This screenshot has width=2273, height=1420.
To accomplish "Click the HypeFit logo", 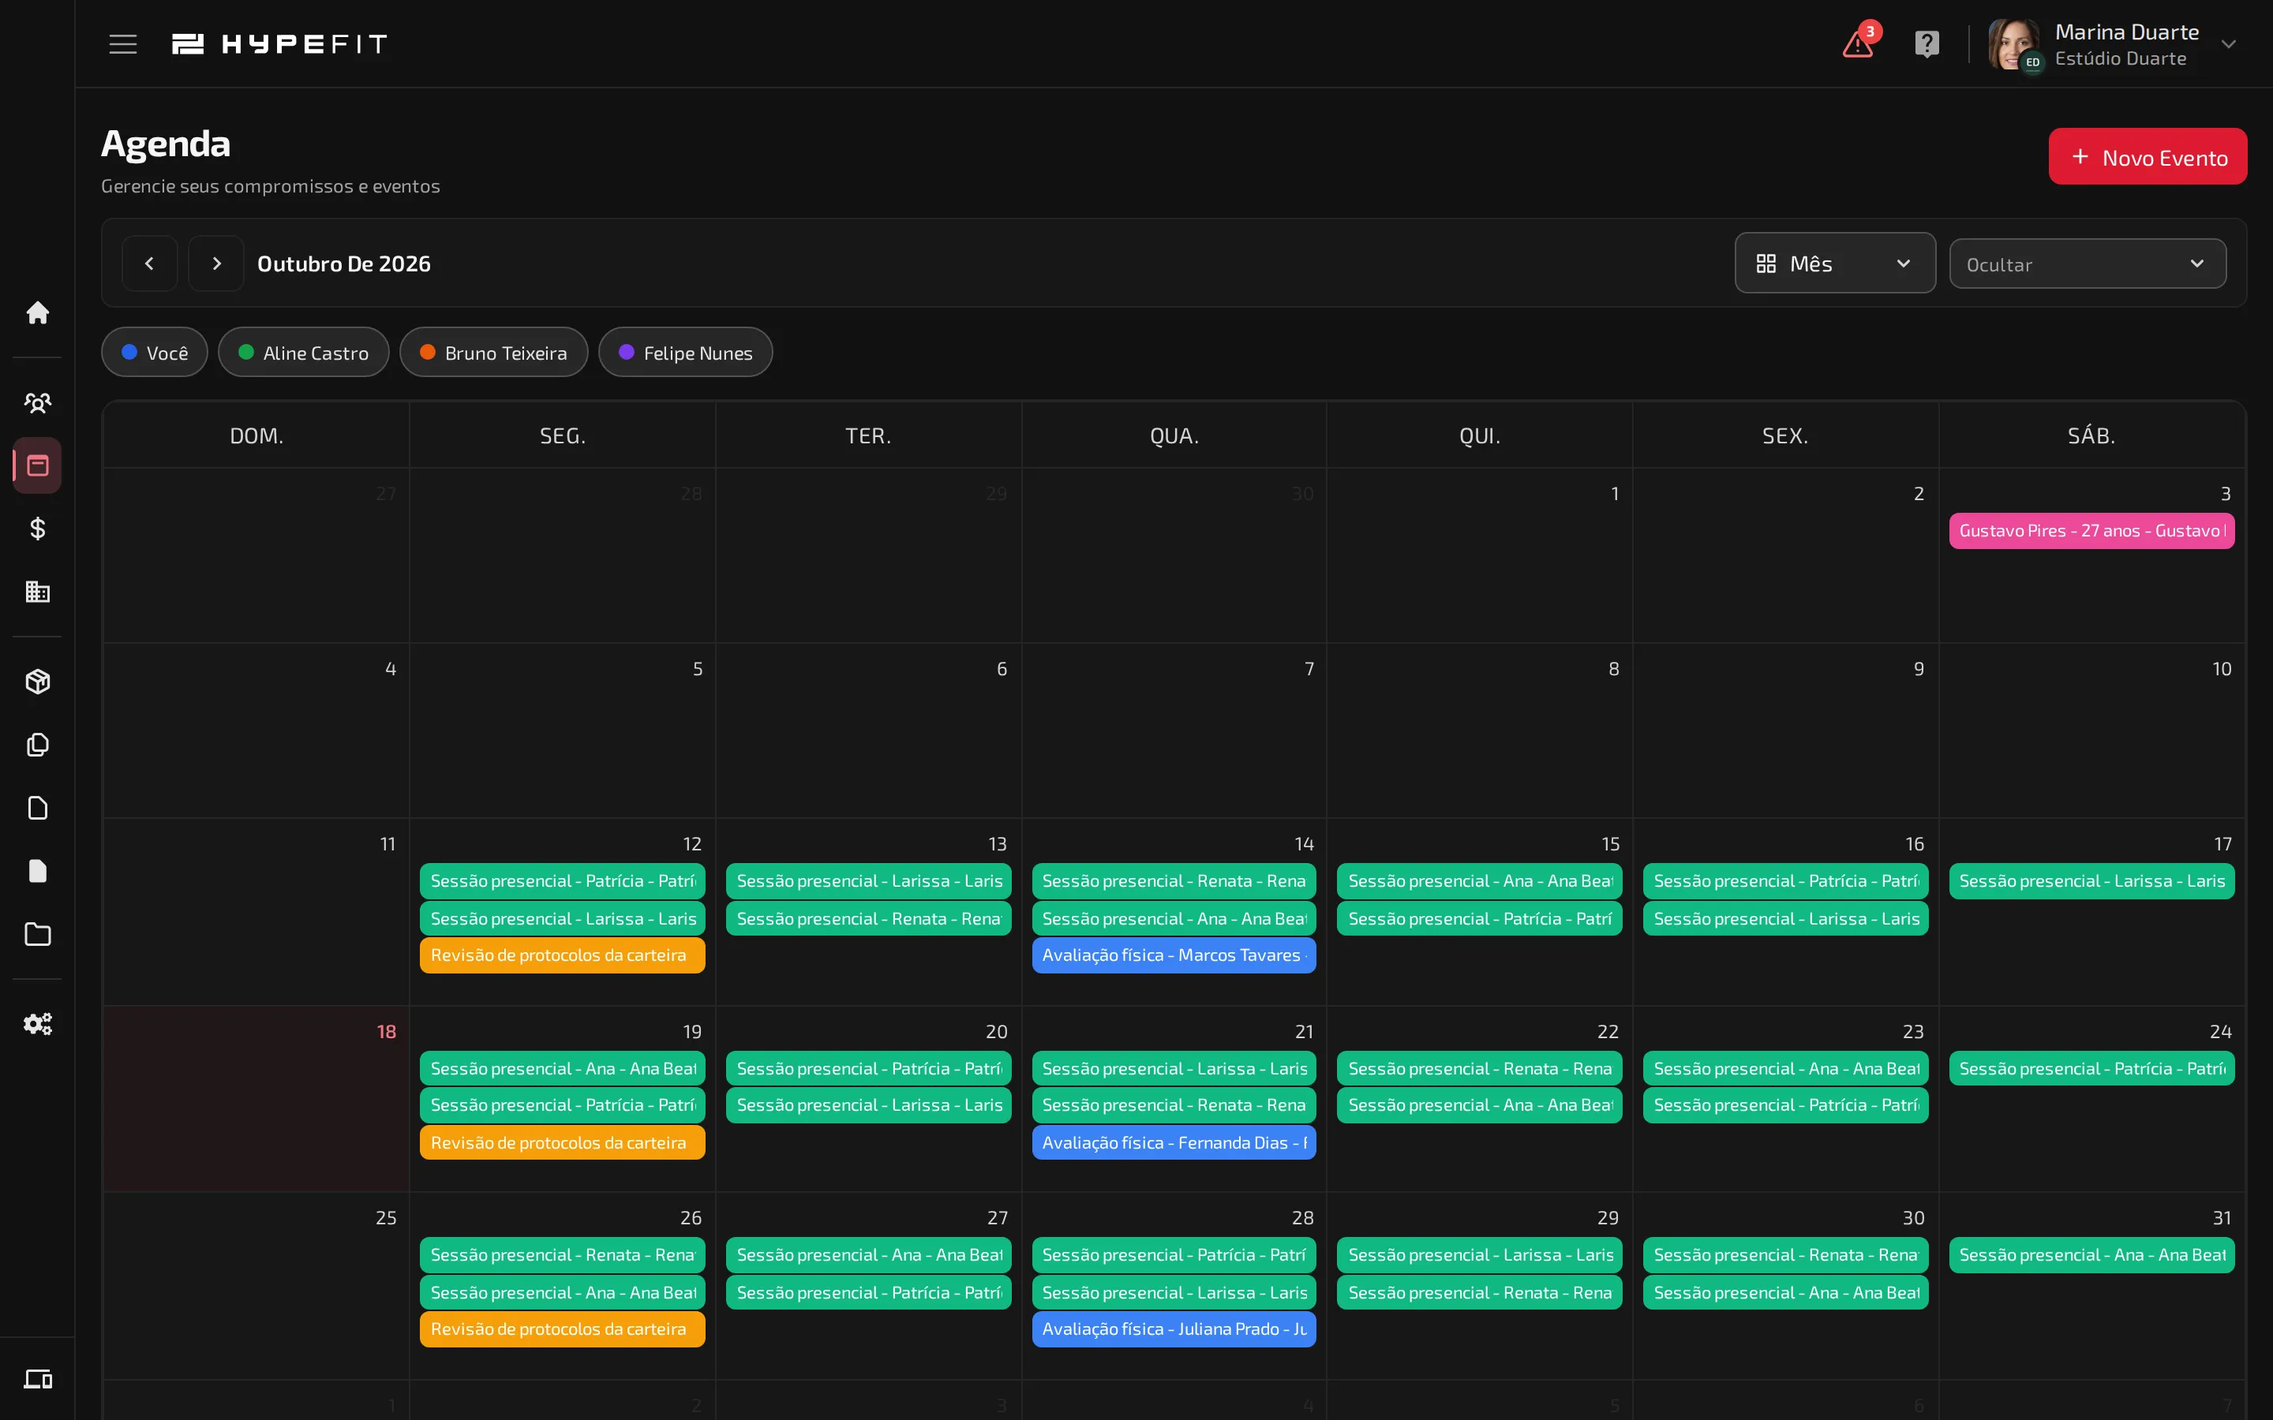I will (279, 44).
